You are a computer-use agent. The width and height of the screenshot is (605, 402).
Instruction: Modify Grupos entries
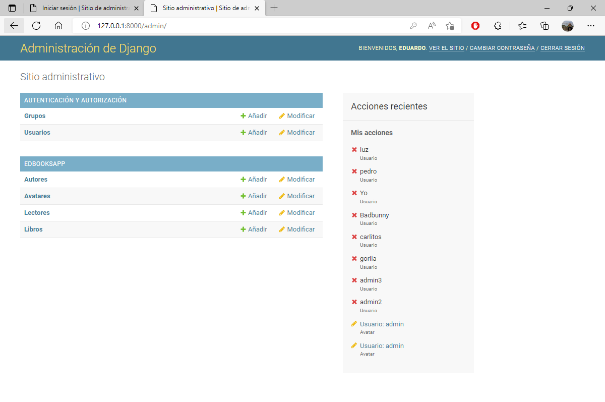point(297,116)
